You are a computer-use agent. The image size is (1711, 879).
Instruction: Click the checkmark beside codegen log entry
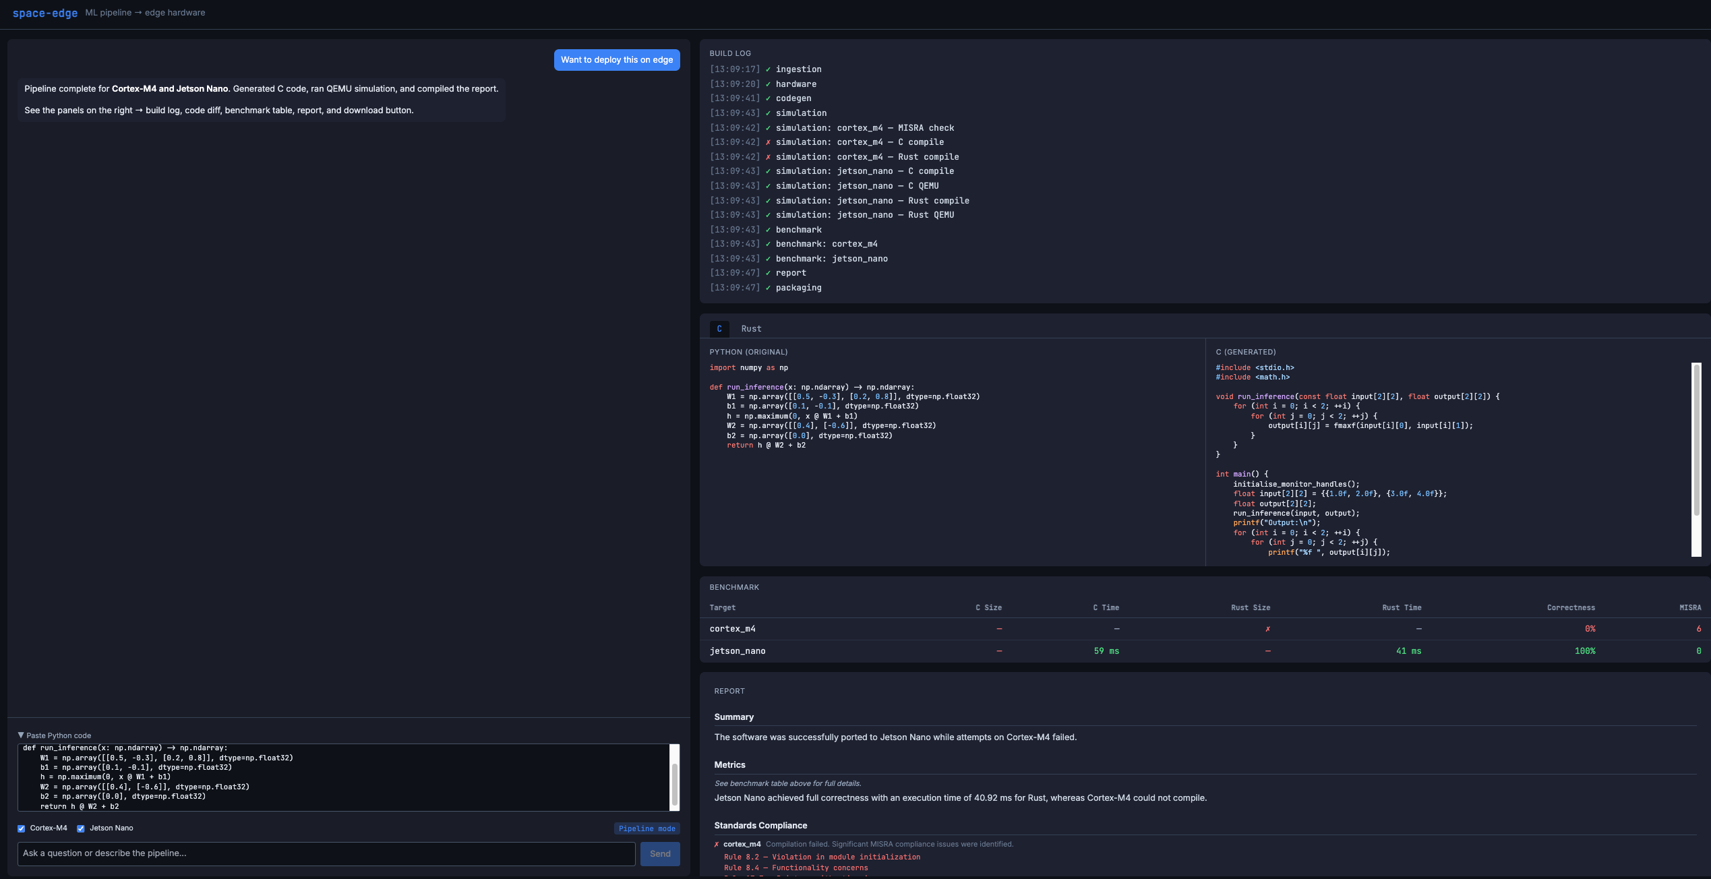(768, 98)
